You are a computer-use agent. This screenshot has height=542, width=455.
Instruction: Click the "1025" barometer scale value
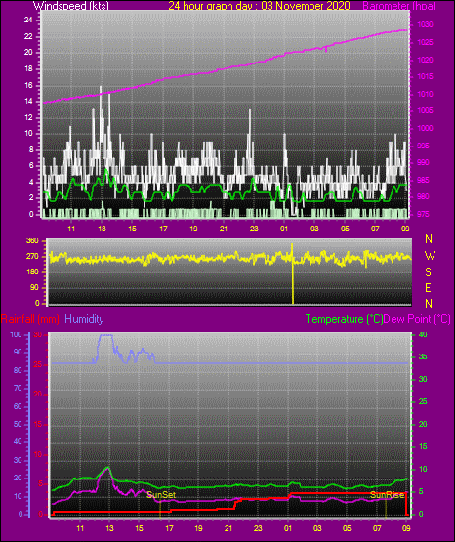[x=425, y=42]
